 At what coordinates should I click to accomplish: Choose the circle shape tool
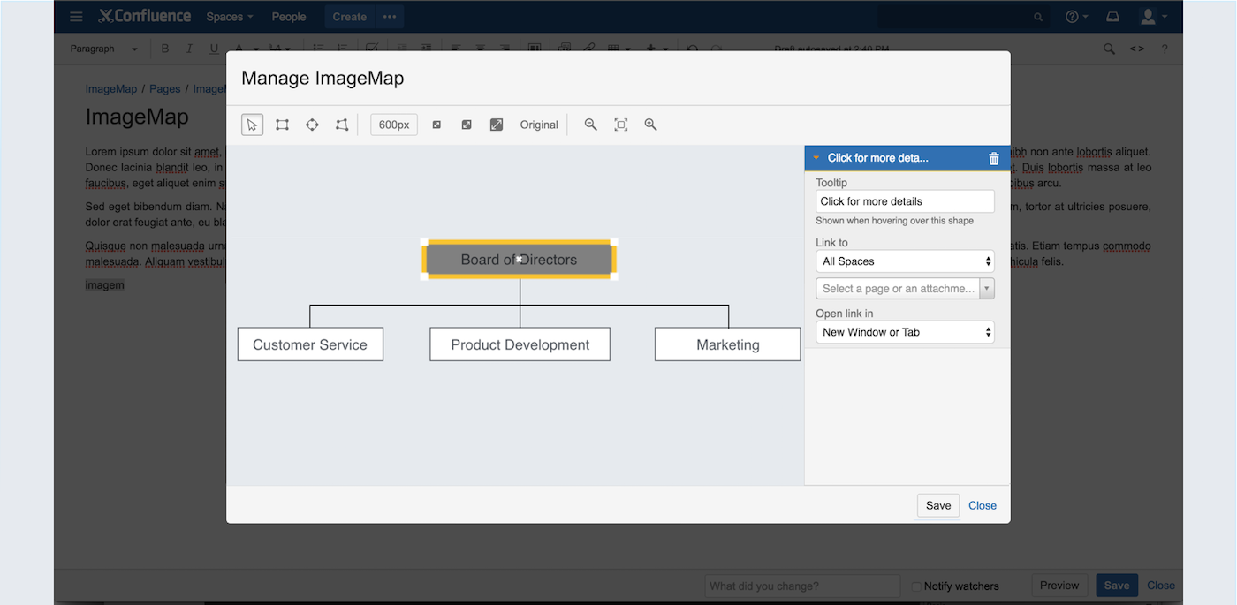pyautogui.click(x=312, y=125)
